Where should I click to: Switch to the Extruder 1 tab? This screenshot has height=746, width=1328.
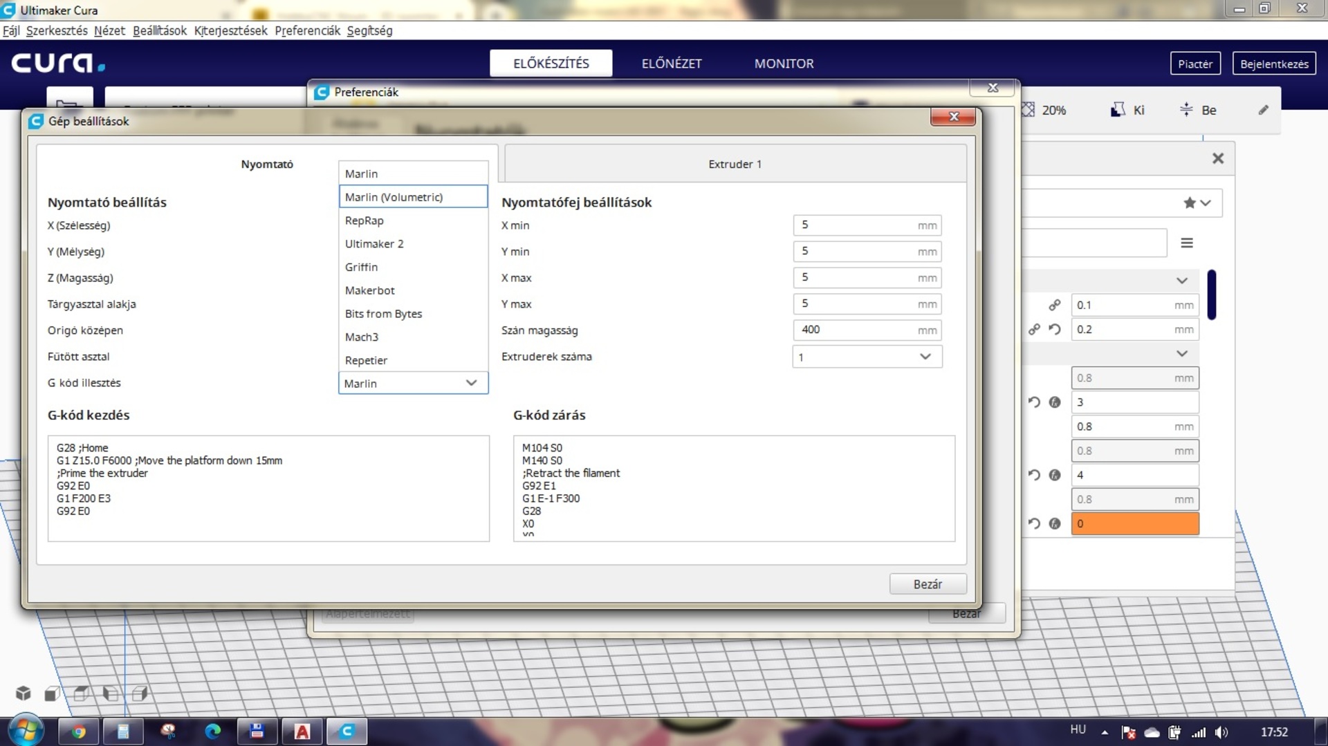tap(735, 164)
